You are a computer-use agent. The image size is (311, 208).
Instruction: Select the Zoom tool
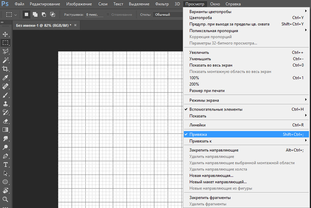(5, 199)
